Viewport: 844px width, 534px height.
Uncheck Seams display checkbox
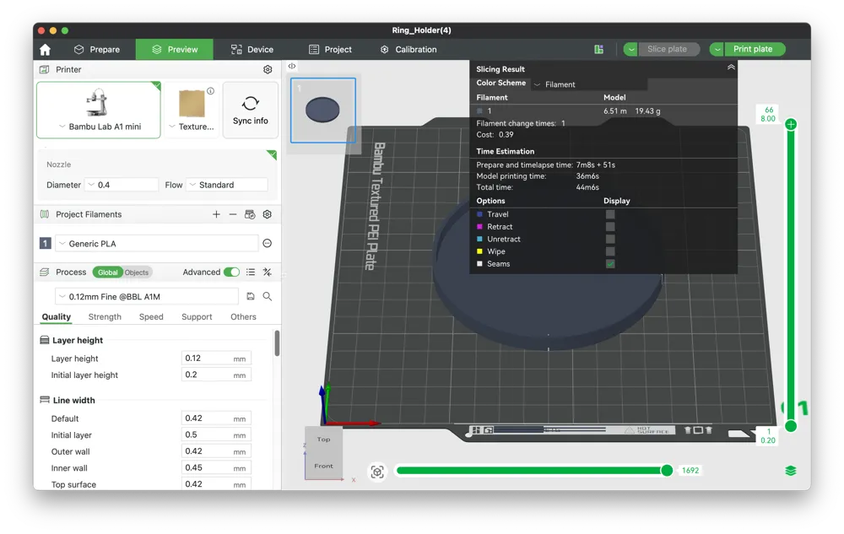(610, 263)
